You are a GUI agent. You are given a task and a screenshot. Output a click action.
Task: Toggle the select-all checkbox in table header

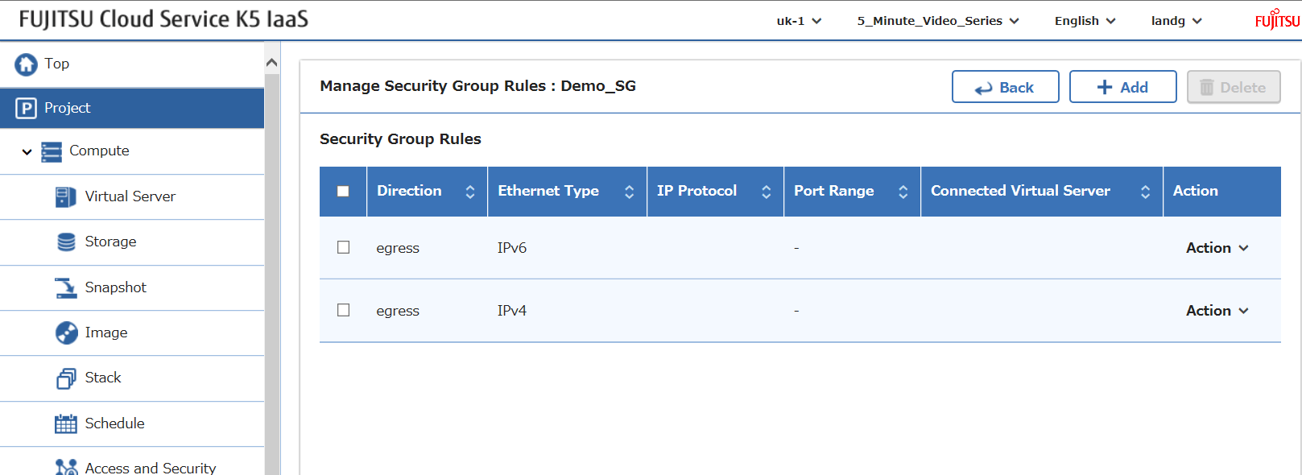point(343,192)
